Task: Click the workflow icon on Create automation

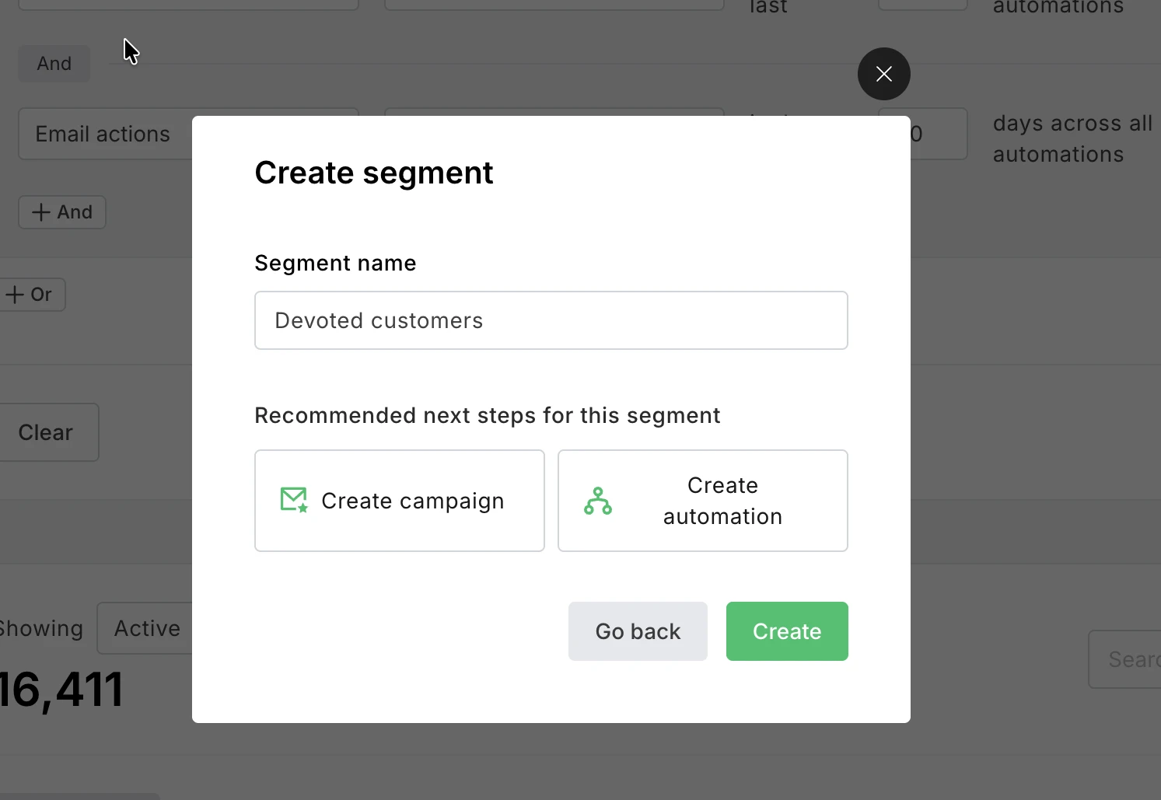Action: (x=597, y=501)
